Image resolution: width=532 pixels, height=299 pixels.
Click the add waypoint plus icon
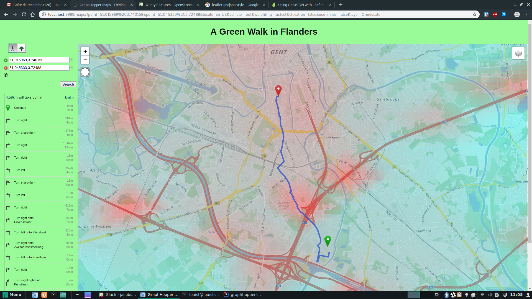tap(6, 75)
